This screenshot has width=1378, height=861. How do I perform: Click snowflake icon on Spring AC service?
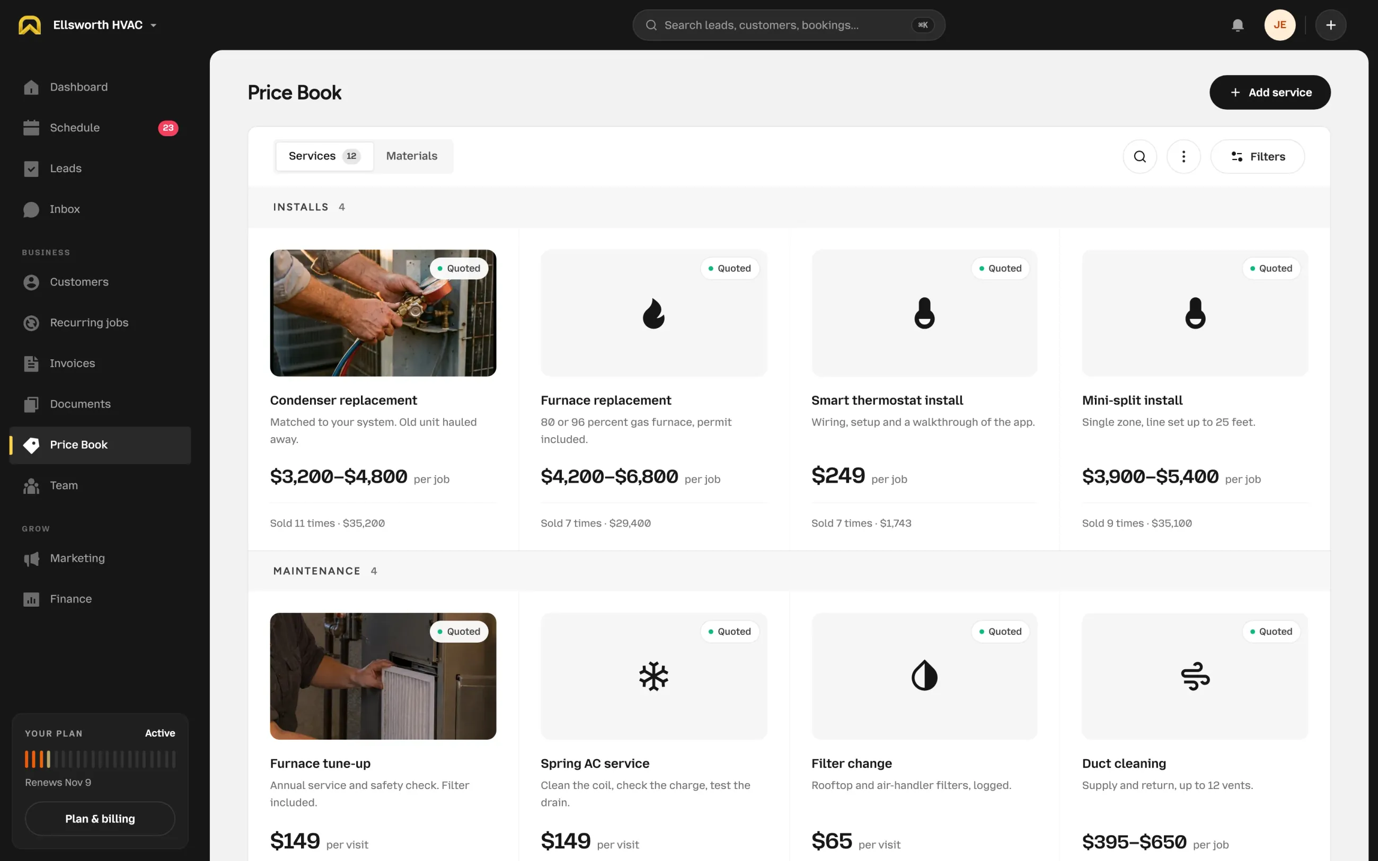pos(653,676)
